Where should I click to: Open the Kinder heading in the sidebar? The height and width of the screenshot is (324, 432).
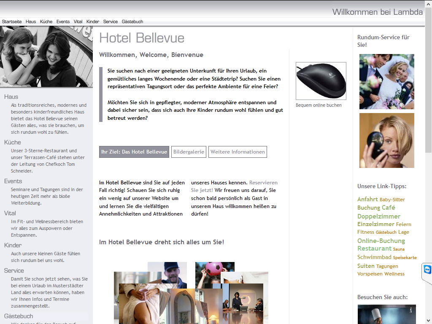[x=13, y=245]
